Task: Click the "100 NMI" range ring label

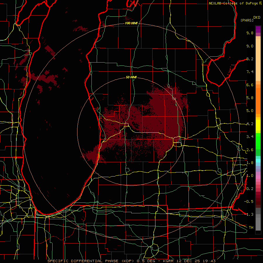Action: [131, 23]
